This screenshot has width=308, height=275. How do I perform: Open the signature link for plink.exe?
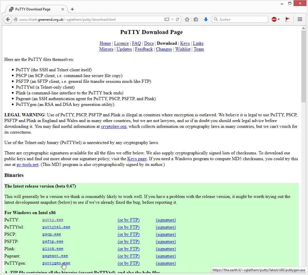coord(166,249)
